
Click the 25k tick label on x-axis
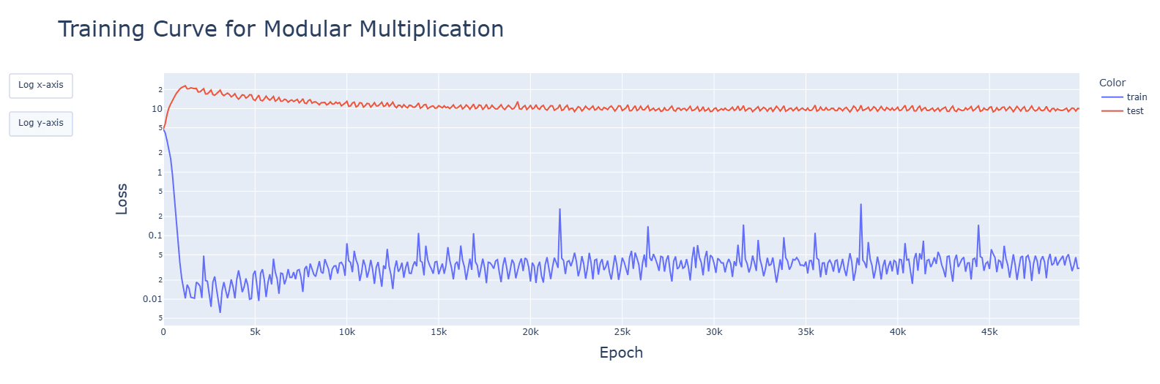(x=622, y=332)
